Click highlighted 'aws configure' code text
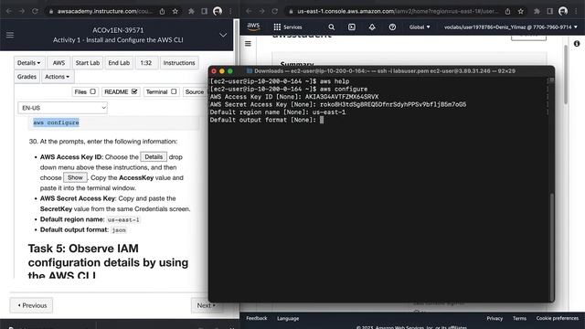The width and height of the screenshot is (585, 329). tap(56, 122)
